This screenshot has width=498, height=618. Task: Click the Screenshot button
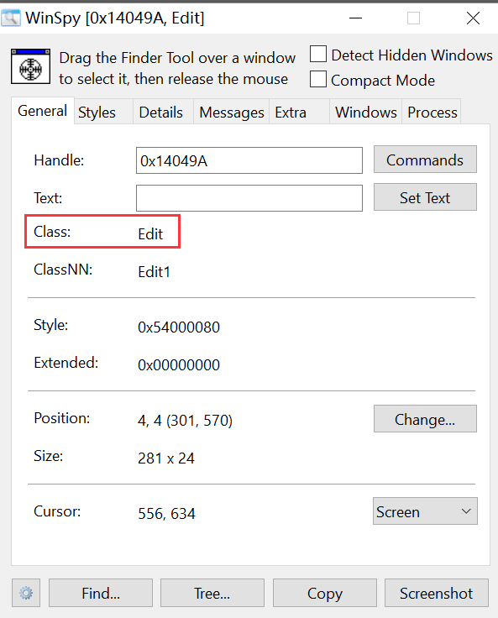(437, 593)
